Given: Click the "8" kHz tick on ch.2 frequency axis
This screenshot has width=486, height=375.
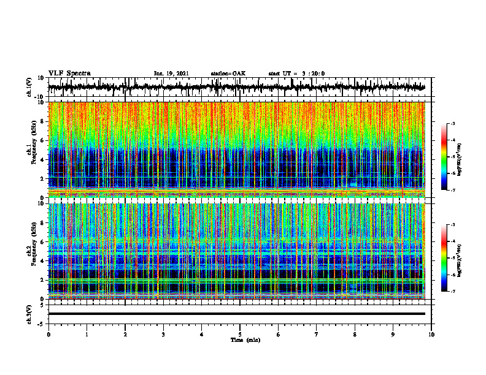Looking at the screenshot, I should 43,223.
